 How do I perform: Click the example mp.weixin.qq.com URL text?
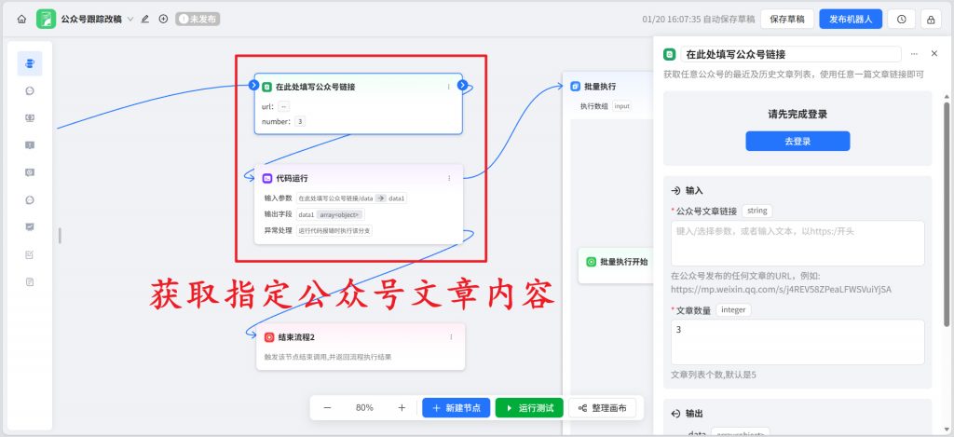point(782,290)
